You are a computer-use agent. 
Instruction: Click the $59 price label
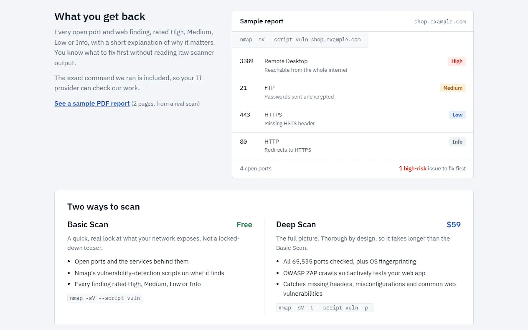(454, 225)
